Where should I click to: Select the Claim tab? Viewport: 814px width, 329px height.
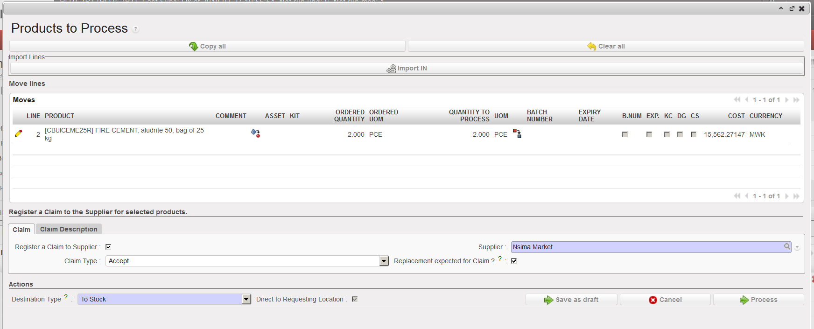21,230
